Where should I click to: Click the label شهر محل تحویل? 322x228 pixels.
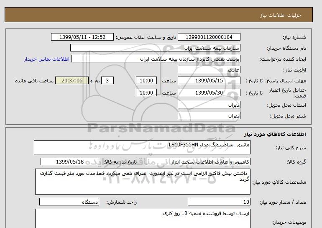point(288,116)
